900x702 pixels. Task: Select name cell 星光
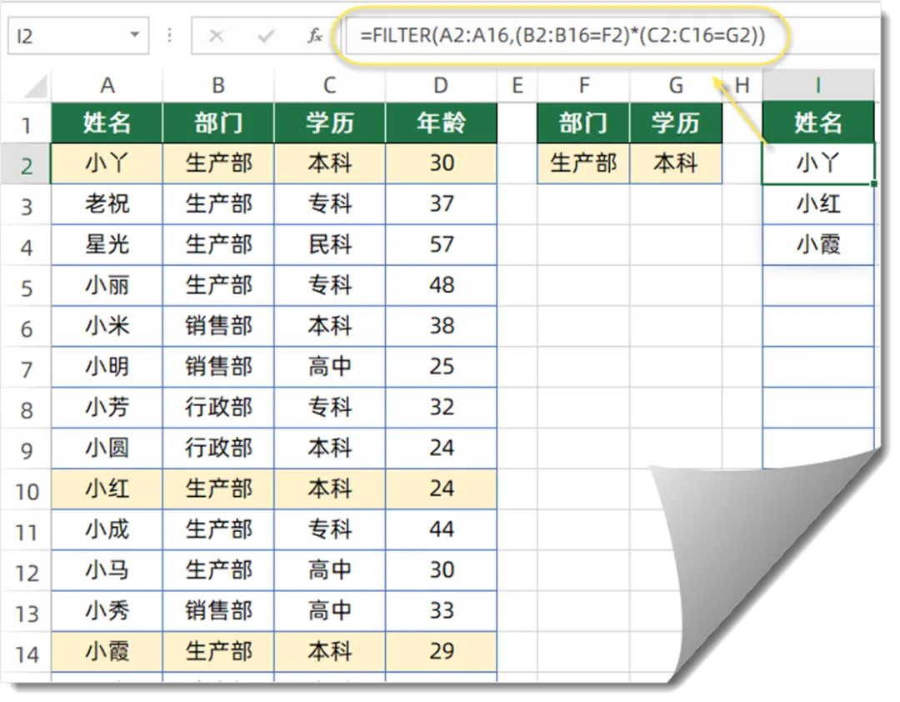coord(107,245)
